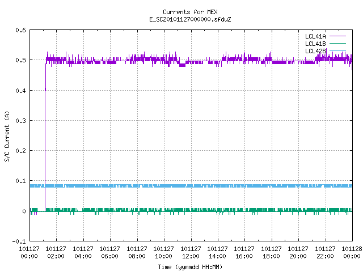Click the purple LCL41A legend line sample

[337, 36]
